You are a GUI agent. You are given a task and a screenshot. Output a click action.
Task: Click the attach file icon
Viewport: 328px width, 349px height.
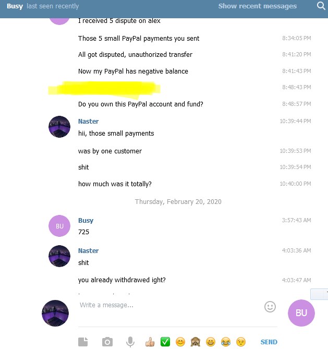coord(83,342)
